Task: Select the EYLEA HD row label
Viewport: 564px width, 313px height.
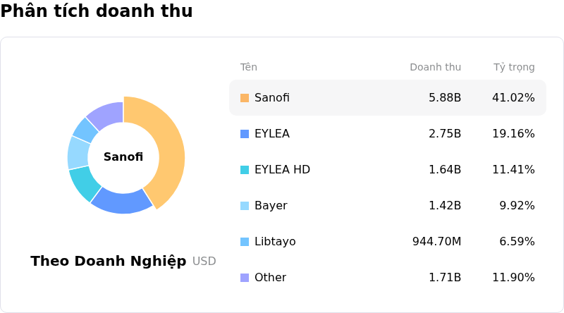Action: [282, 170]
